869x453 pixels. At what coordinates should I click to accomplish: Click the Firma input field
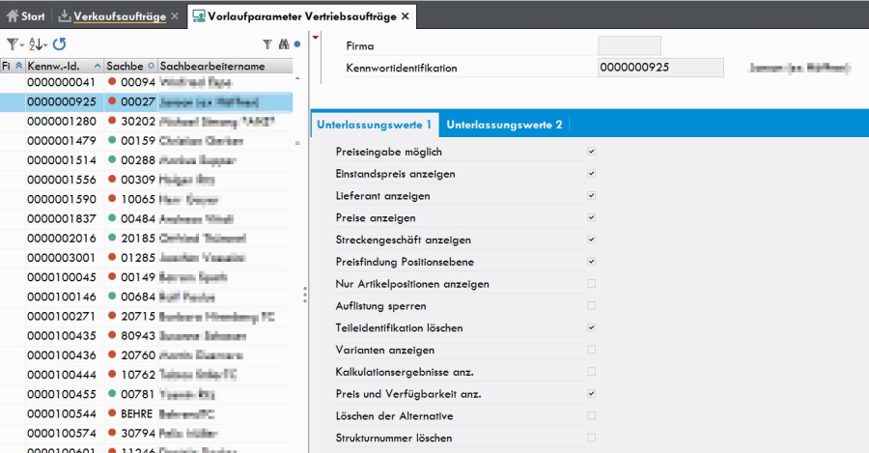point(630,45)
